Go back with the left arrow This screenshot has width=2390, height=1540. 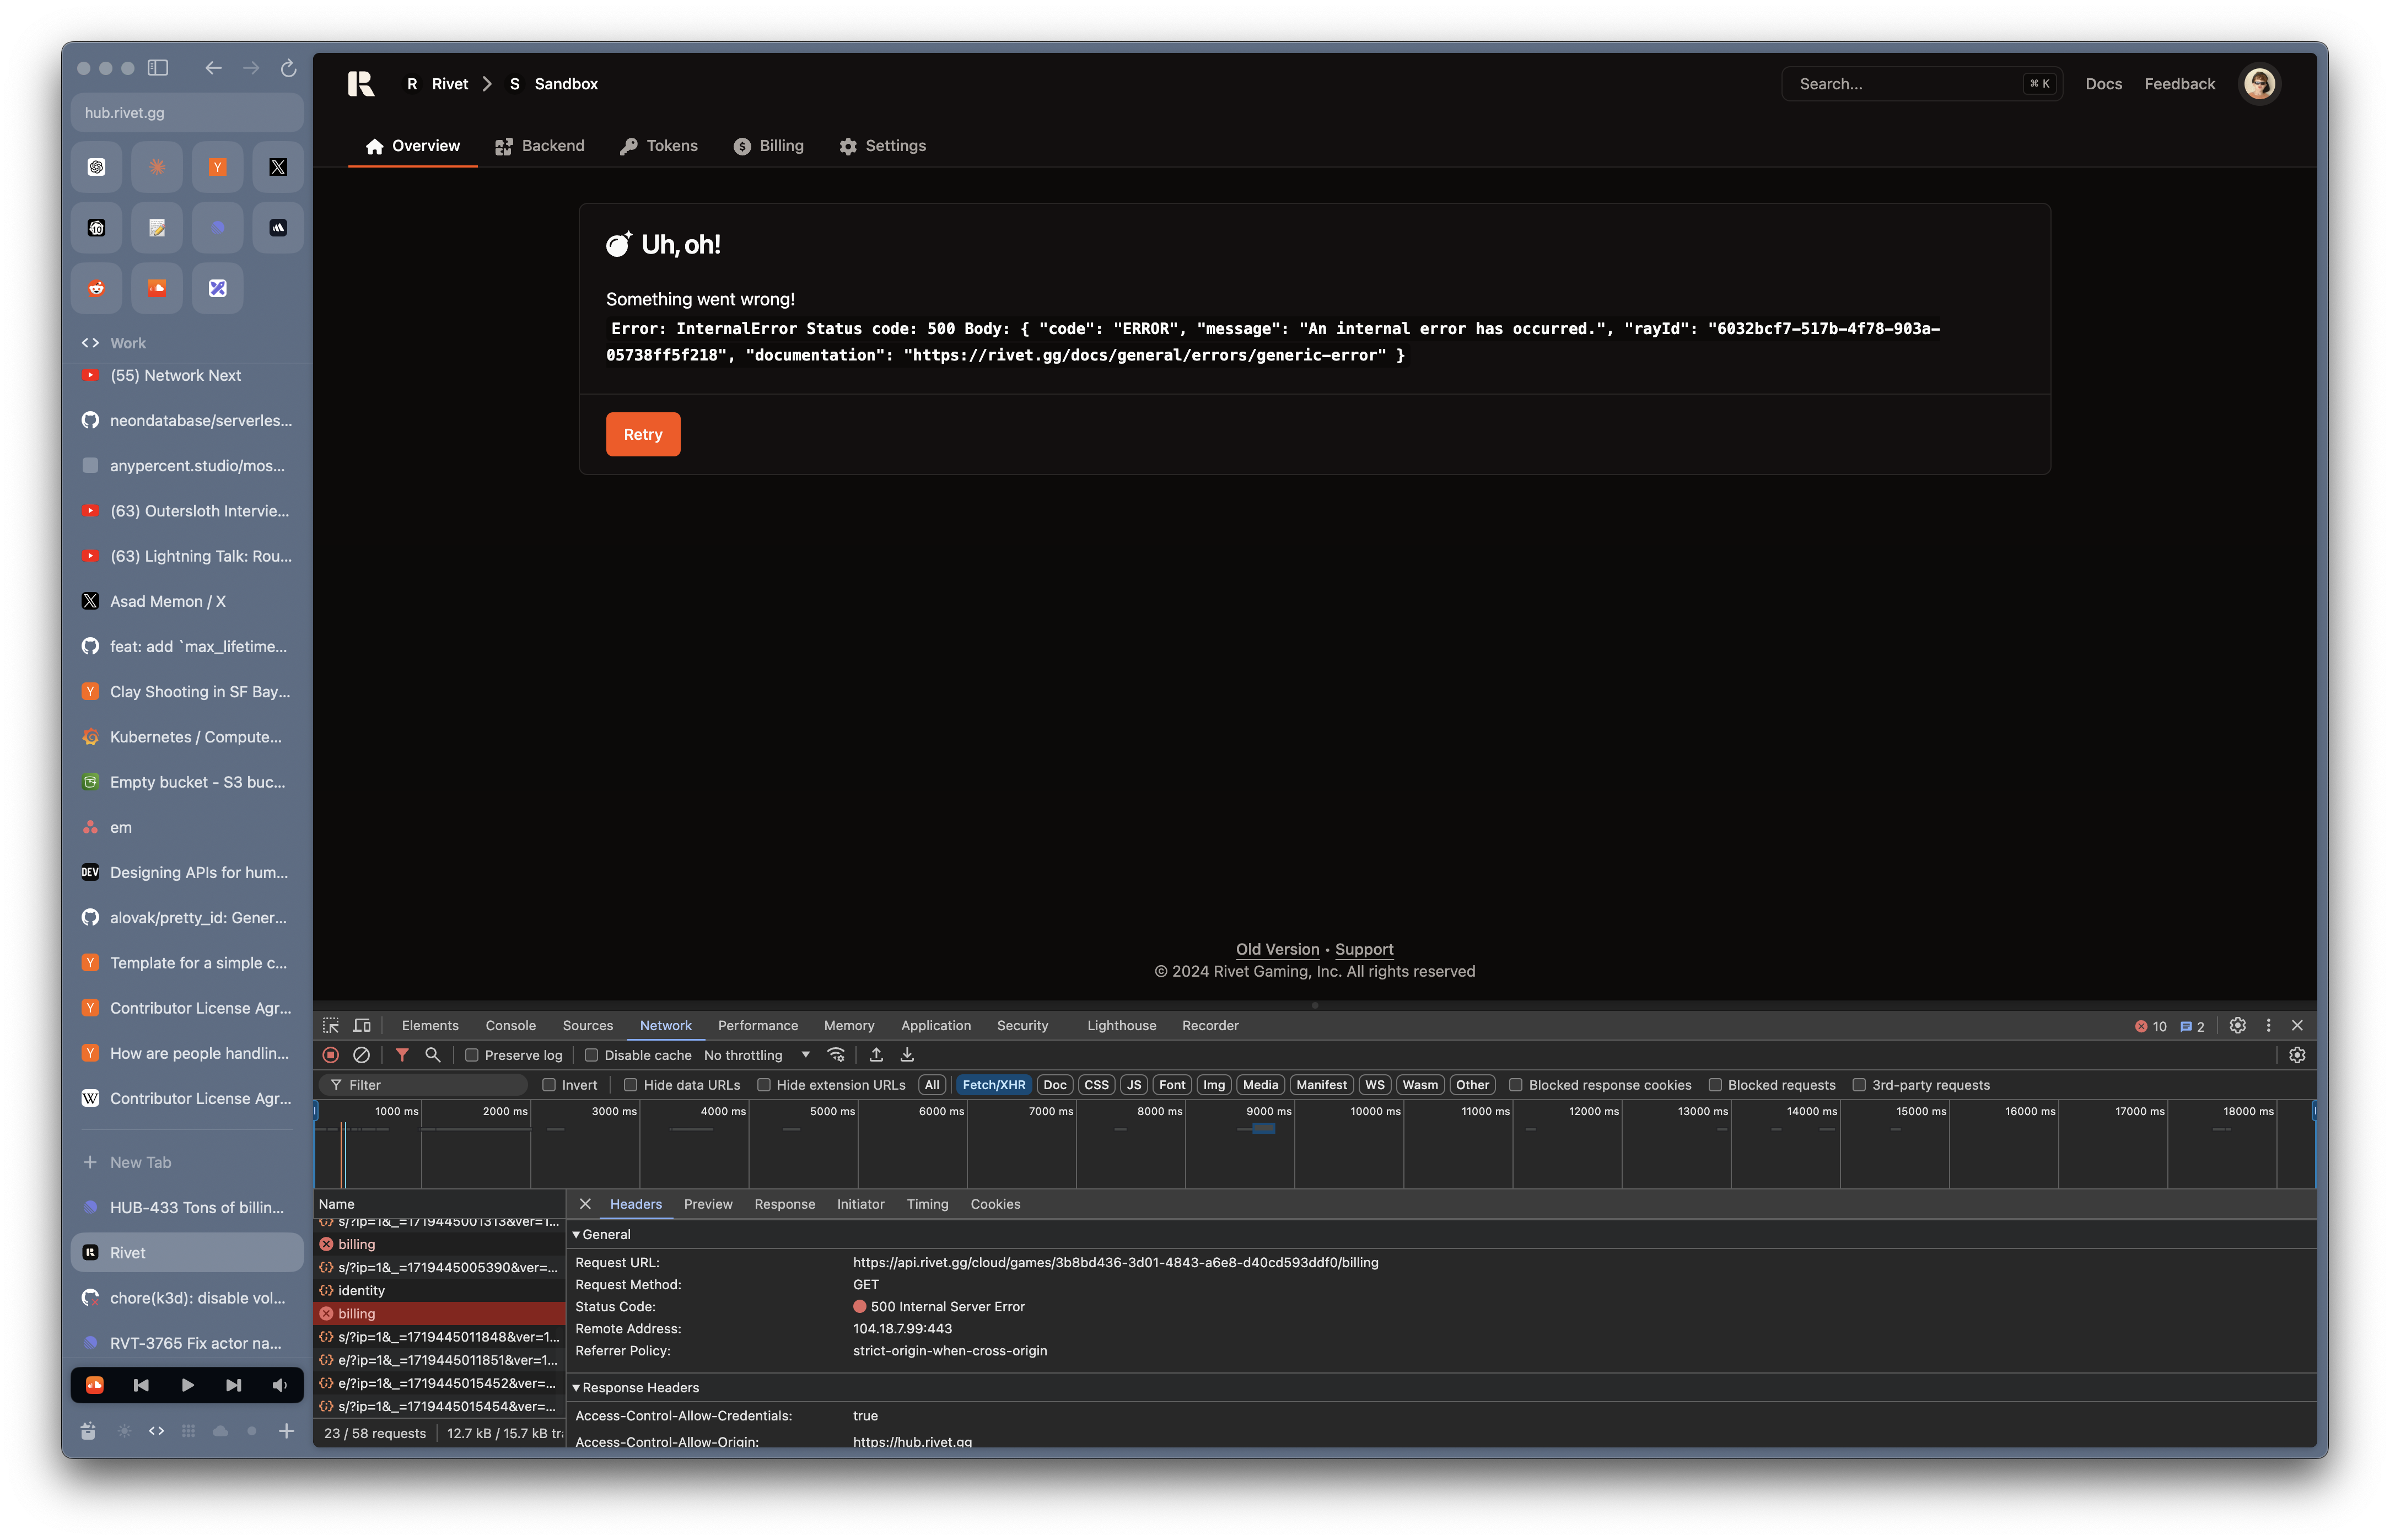click(x=213, y=68)
